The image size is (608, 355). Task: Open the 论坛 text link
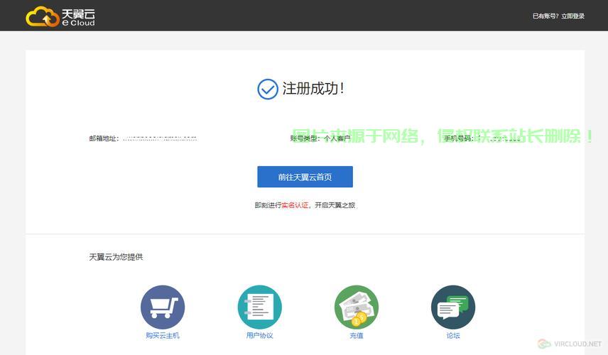453,336
